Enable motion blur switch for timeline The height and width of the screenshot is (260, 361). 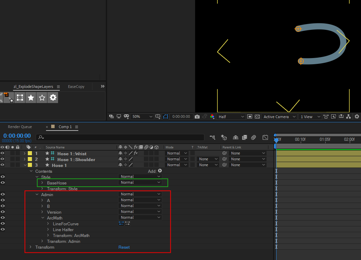point(253,137)
